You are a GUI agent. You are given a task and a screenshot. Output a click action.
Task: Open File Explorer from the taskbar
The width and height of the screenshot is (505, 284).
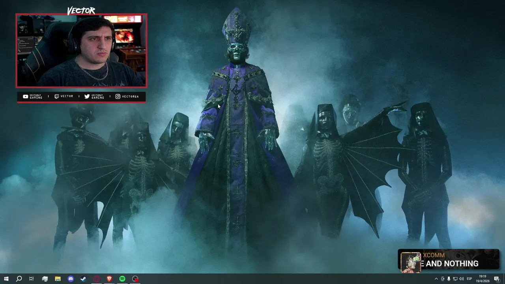[58, 279]
